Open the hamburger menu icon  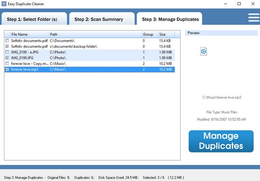[253, 17]
